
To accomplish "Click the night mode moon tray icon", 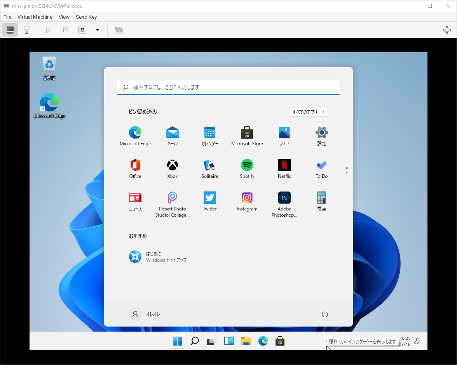I will [x=417, y=341].
